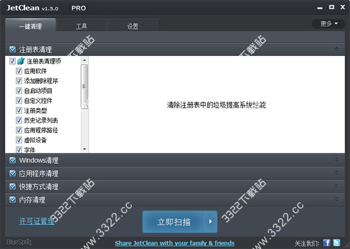The width and height of the screenshot is (350, 249).
Task: Open the 设置 tab
Action: (x=133, y=26)
